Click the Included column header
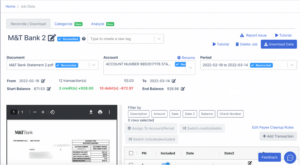 168,153
